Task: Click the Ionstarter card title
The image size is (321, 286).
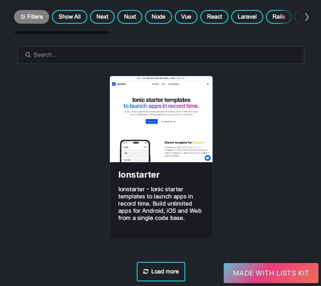Action: (x=139, y=175)
